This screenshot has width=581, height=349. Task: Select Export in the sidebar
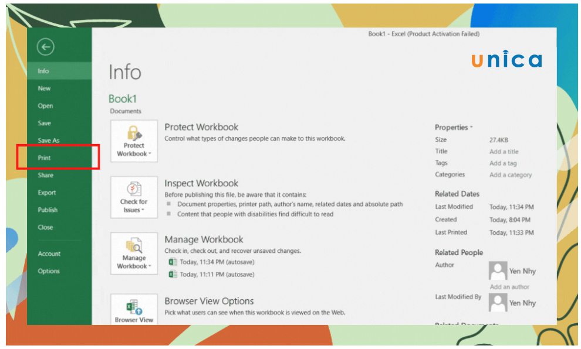tap(59, 193)
